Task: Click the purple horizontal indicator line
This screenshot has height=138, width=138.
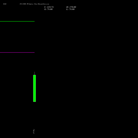Action: coord(17,52)
